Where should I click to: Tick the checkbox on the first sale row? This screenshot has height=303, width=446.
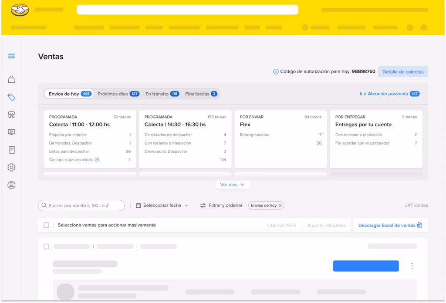tap(46, 246)
